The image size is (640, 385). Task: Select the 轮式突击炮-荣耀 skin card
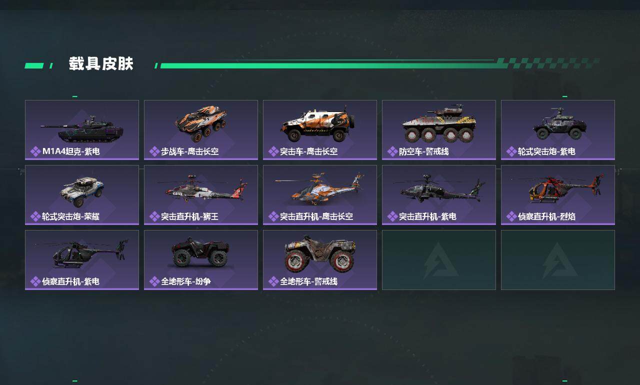82,195
